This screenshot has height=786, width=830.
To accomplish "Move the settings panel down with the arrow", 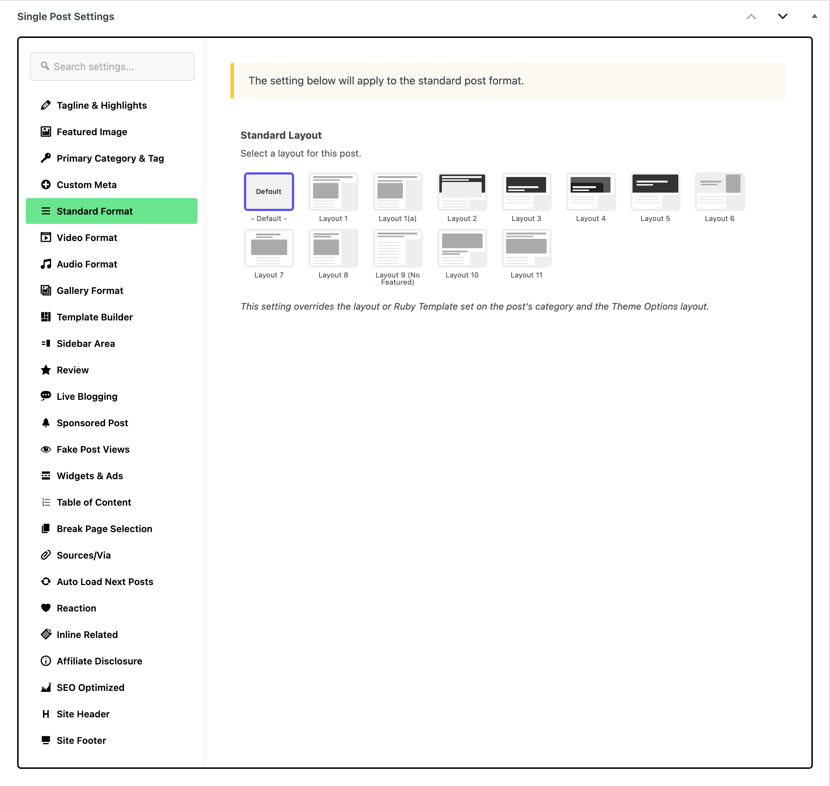I will [x=783, y=16].
